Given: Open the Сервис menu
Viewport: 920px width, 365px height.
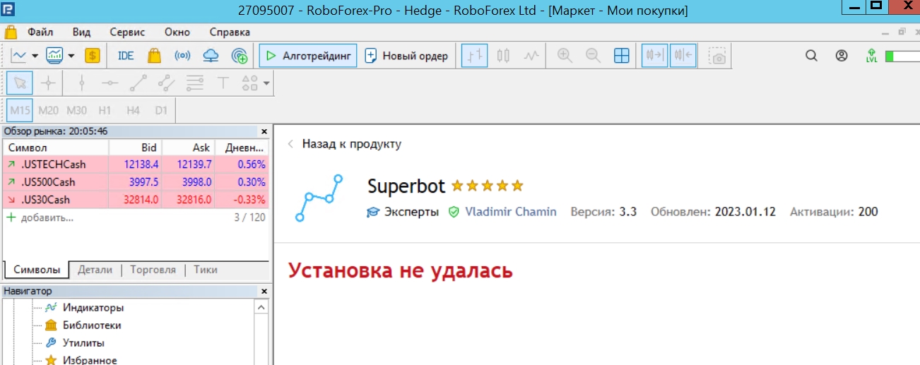Looking at the screenshot, I should (x=127, y=32).
